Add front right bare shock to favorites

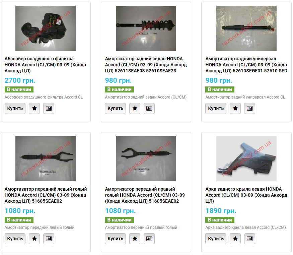click(135, 239)
